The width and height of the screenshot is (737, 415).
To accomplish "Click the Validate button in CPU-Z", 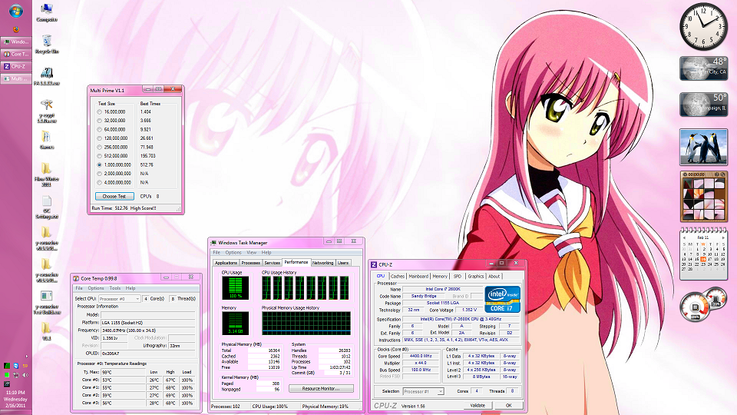I will [x=477, y=405].
